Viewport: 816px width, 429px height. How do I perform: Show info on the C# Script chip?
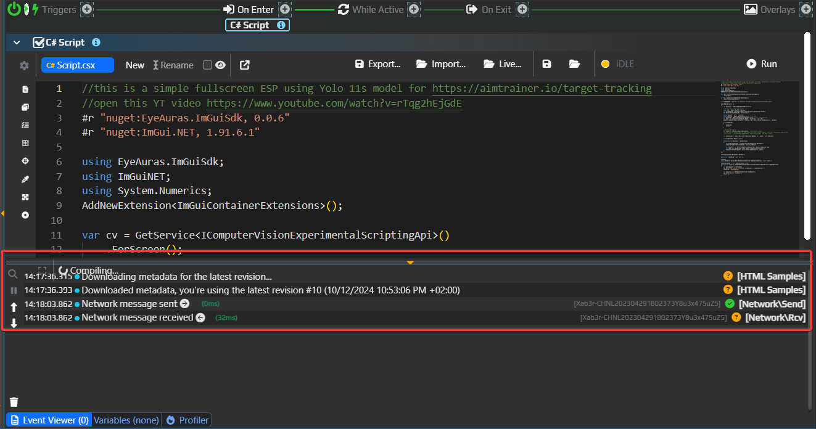tap(281, 25)
